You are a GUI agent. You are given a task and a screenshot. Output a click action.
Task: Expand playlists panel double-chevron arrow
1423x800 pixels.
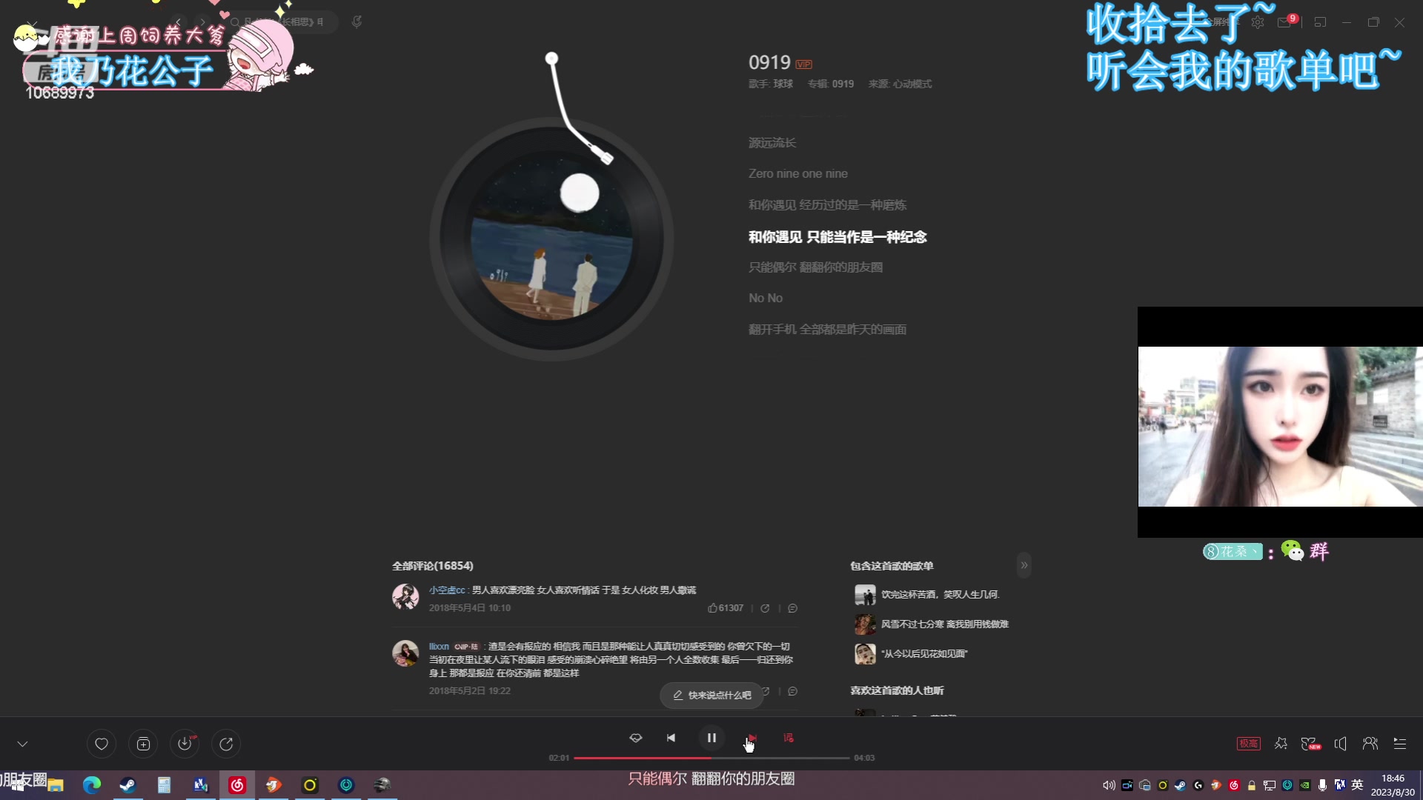point(1024,565)
